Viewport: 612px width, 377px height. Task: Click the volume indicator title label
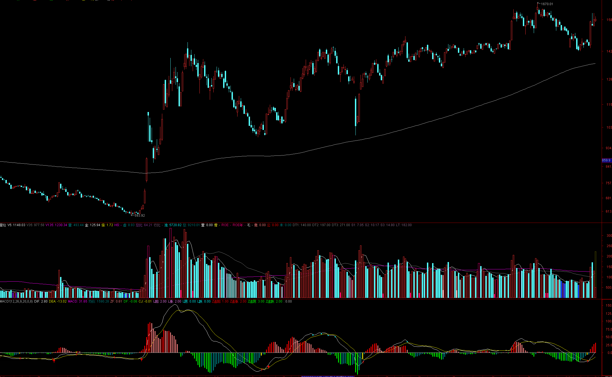(x=3, y=225)
